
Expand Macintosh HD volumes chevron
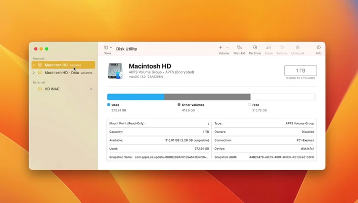(34, 65)
